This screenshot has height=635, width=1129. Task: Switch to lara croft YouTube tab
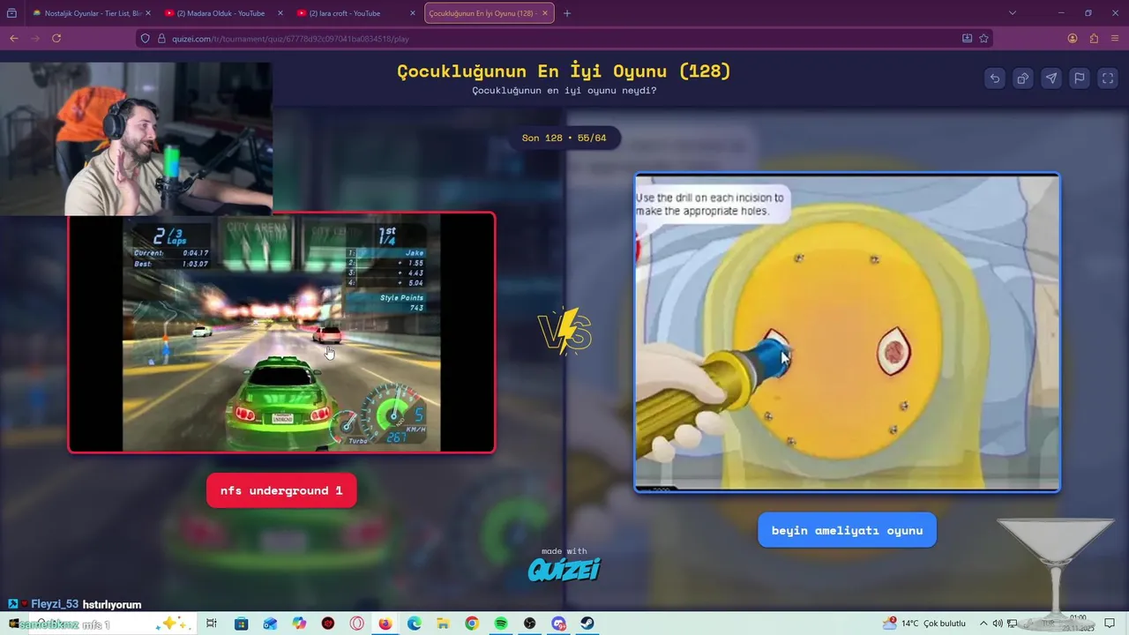pos(353,13)
